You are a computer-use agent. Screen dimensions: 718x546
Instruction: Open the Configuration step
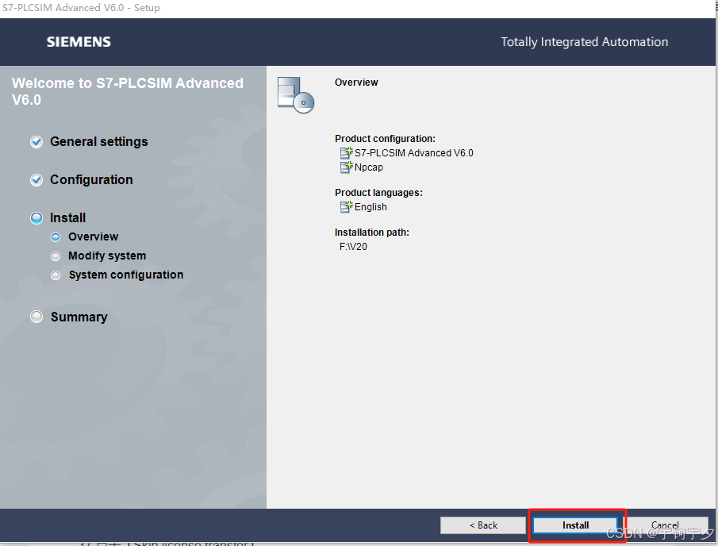pos(91,179)
